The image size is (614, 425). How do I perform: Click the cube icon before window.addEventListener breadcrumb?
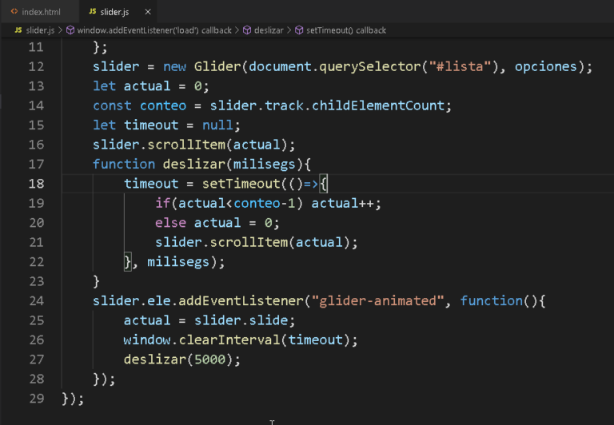[70, 30]
